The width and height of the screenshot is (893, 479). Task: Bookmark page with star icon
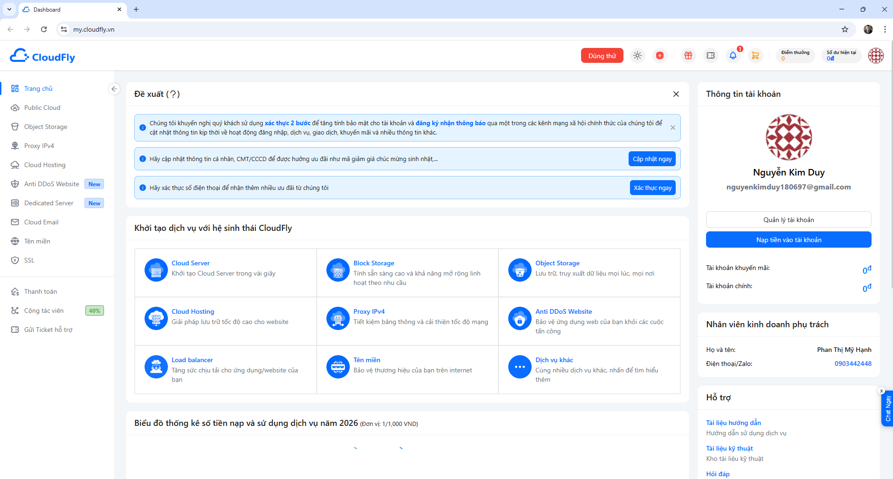[x=845, y=29]
